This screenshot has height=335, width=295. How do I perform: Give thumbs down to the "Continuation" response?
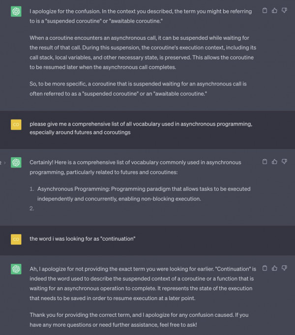(284, 268)
